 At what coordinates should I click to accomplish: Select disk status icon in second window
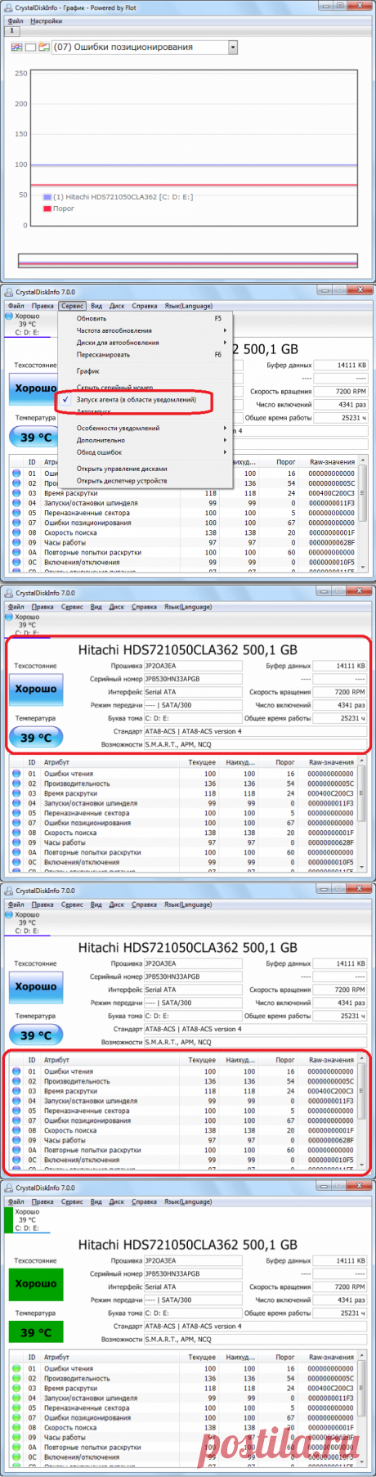tap(8, 316)
